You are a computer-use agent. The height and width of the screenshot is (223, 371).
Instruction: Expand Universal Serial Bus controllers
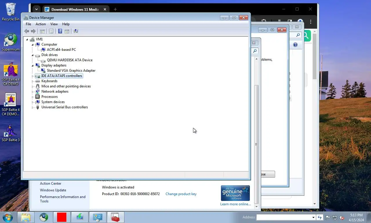32,107
